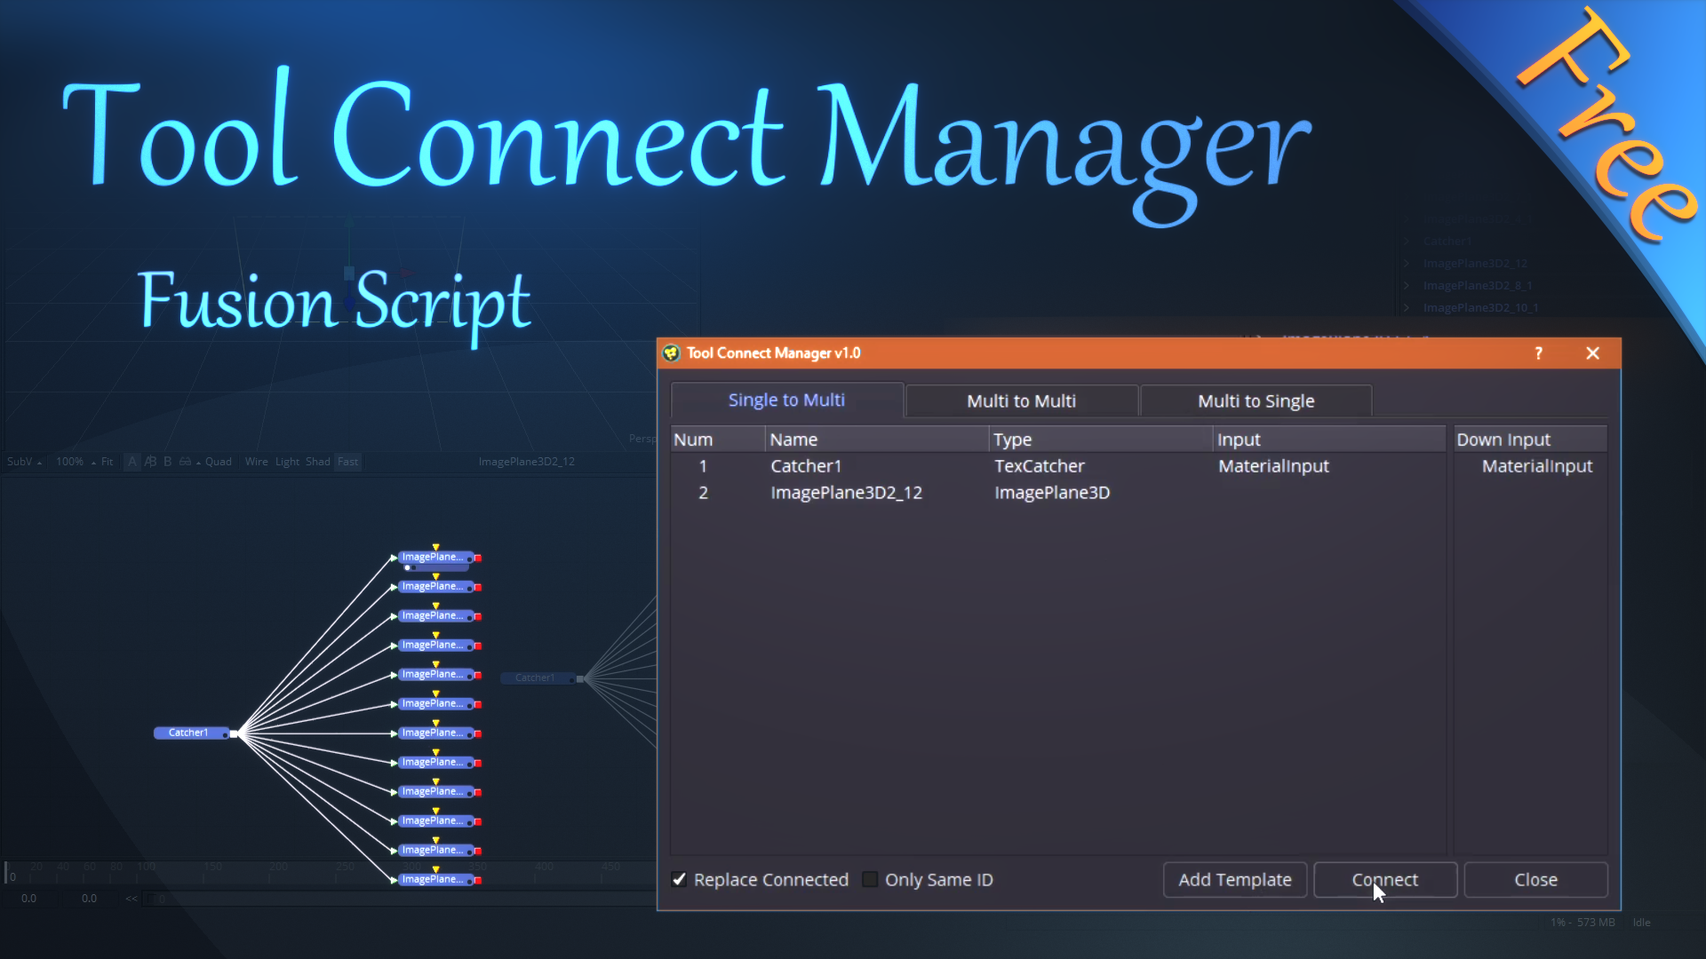Image resolution: width=1706 pixels, height=959 pixels.
Task: Select the A|B split buffer icon
Action: 150,462
